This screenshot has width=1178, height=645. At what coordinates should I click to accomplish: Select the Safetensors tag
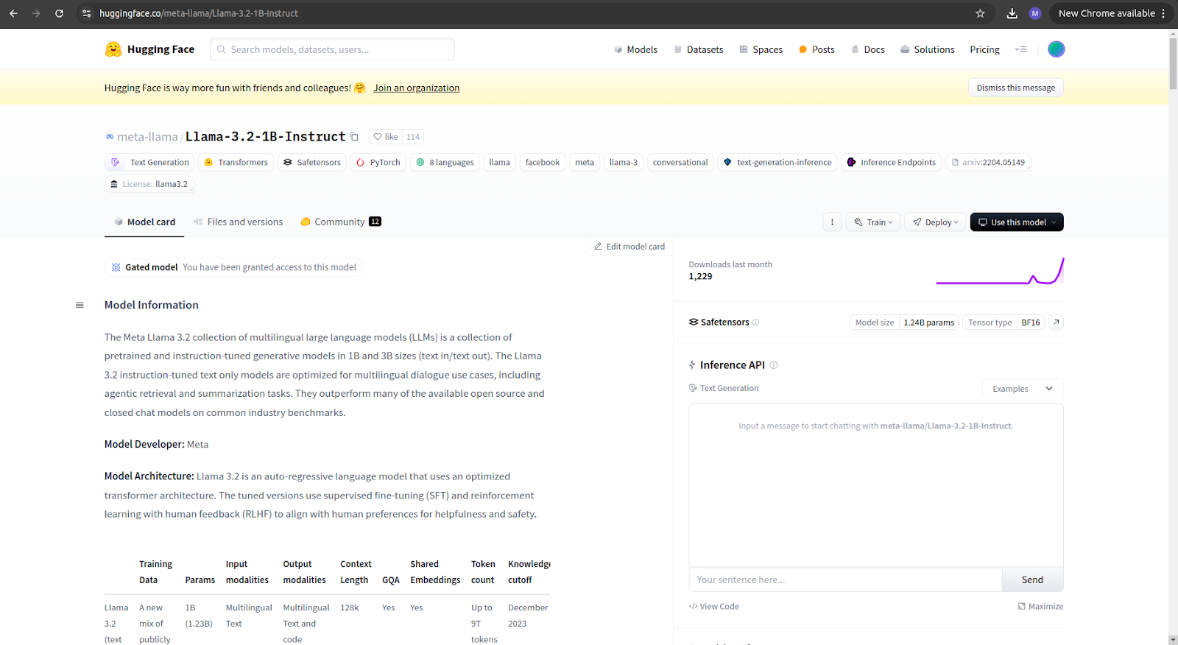tap(312, 162)
